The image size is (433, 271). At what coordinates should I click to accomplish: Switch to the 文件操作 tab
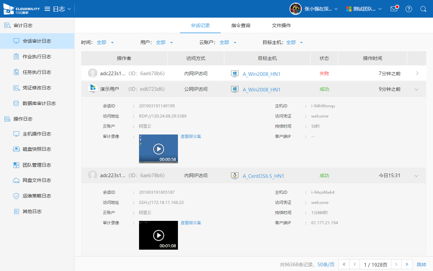point(281,25)
